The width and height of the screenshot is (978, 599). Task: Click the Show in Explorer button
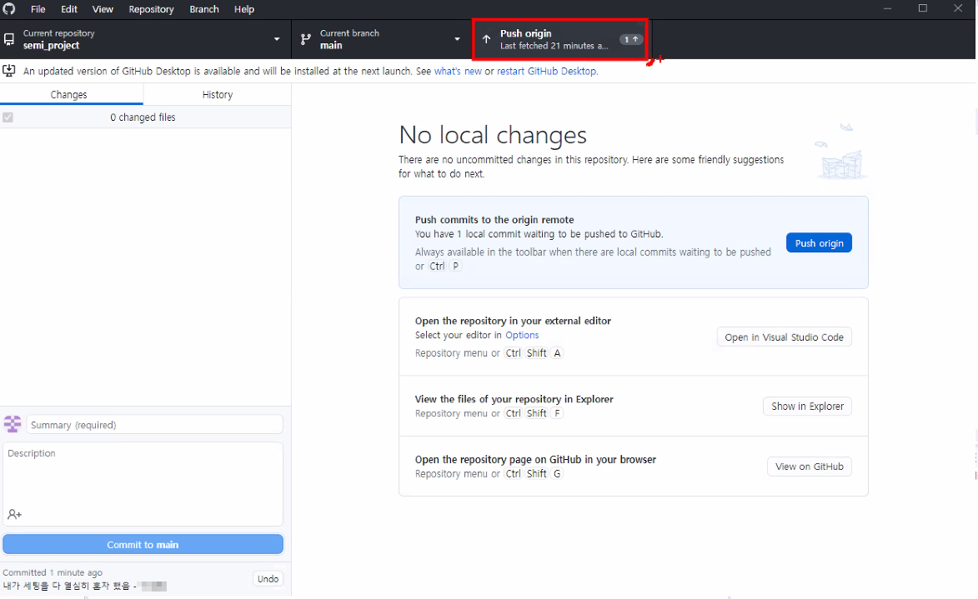[807, 407]
